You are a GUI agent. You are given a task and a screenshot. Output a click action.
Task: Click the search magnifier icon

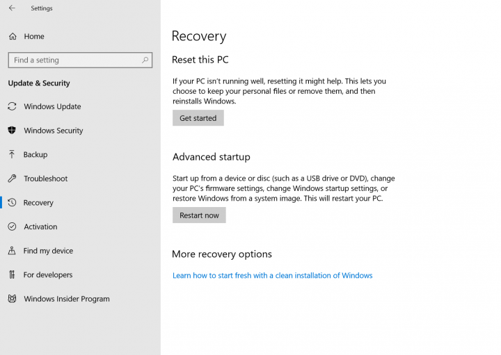point(145,60)
